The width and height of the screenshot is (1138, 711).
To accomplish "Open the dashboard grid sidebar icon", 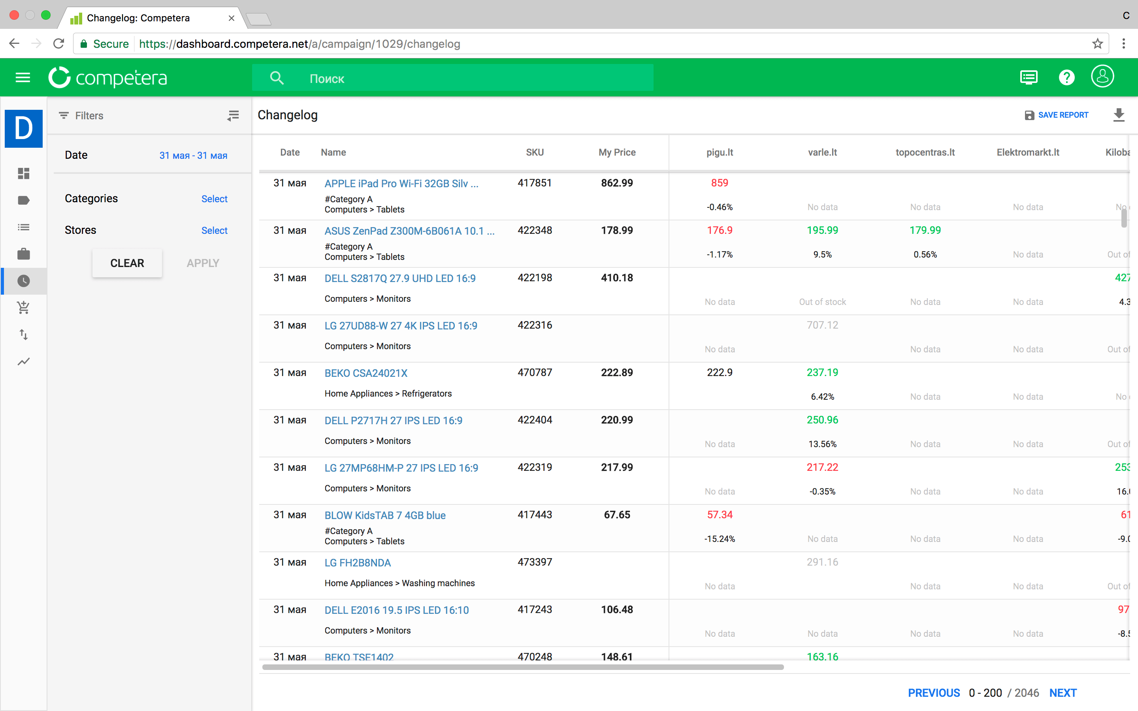I will pos(24,173).
